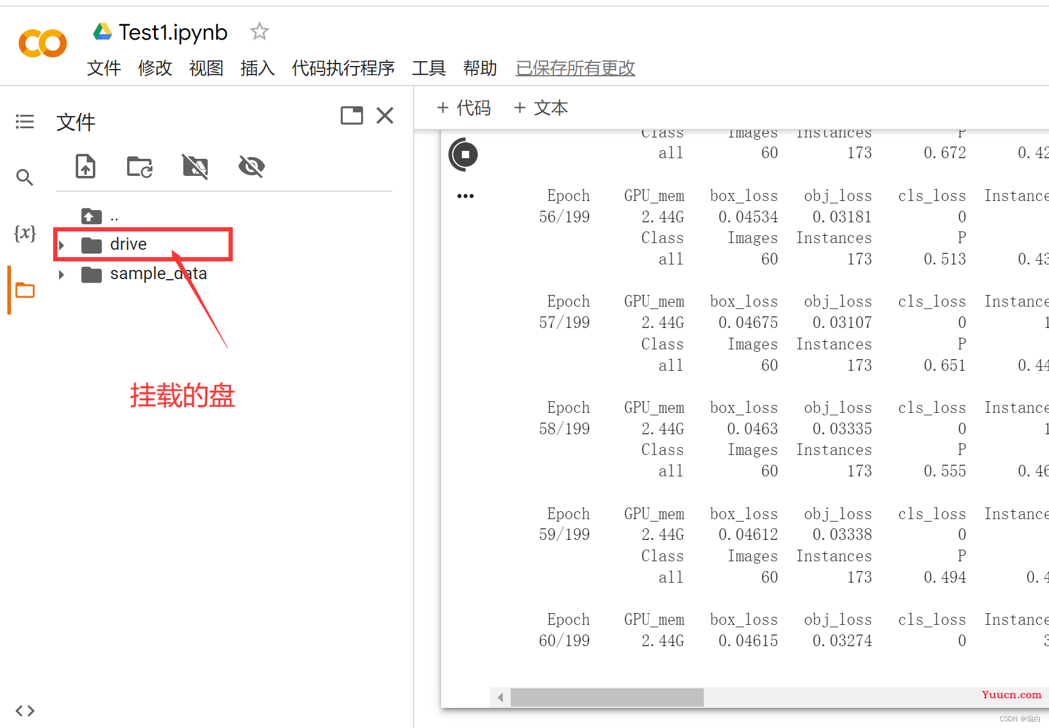Toggle hidden files visibility eye icon
The height and width of the screenshot is (728, 1049).
click(251, 166)
